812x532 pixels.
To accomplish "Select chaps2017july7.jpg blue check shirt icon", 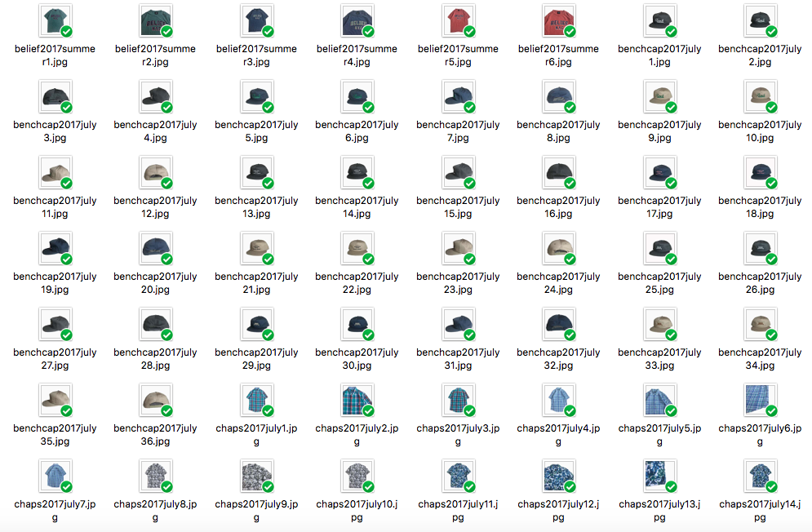I will pyautogui.click(x=55, y=476).
